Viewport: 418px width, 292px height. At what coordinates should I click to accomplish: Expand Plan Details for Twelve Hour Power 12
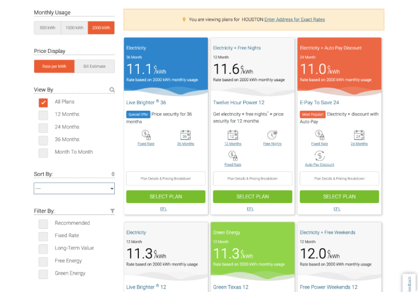pyautogui.click(x=253, y=178)
